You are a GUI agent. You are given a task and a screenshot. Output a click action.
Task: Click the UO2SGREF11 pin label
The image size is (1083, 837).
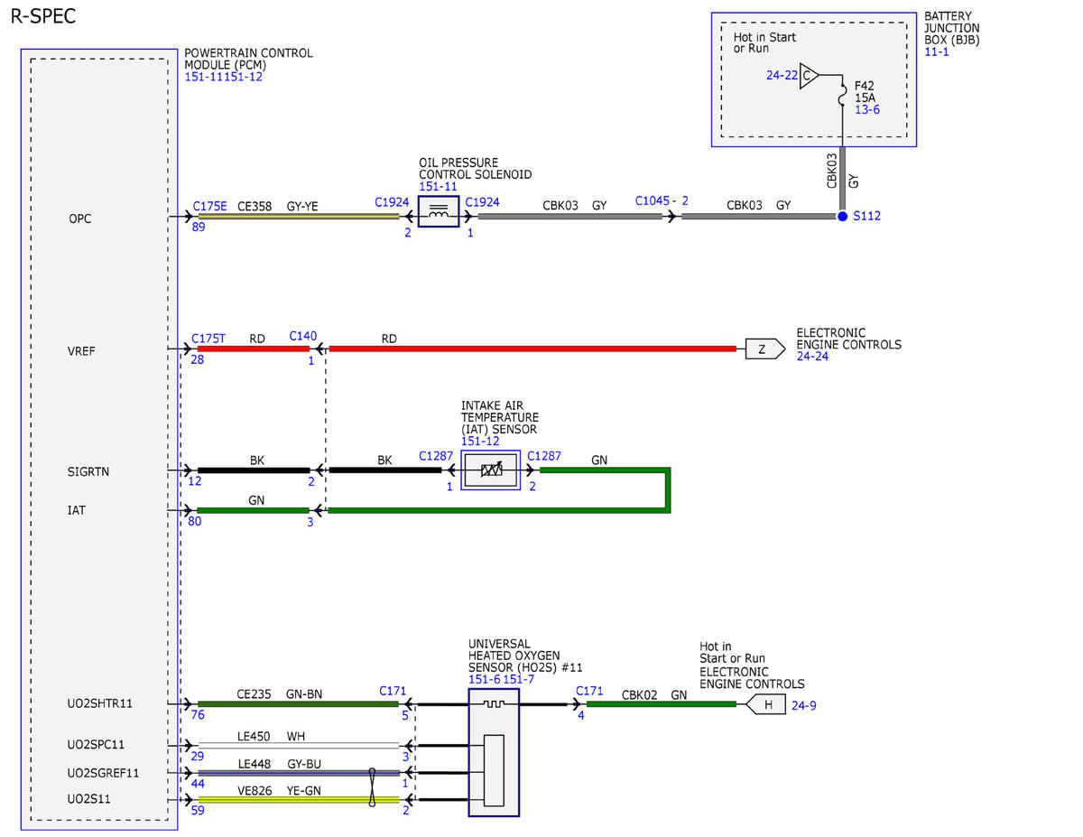click(x=103, y=773)
